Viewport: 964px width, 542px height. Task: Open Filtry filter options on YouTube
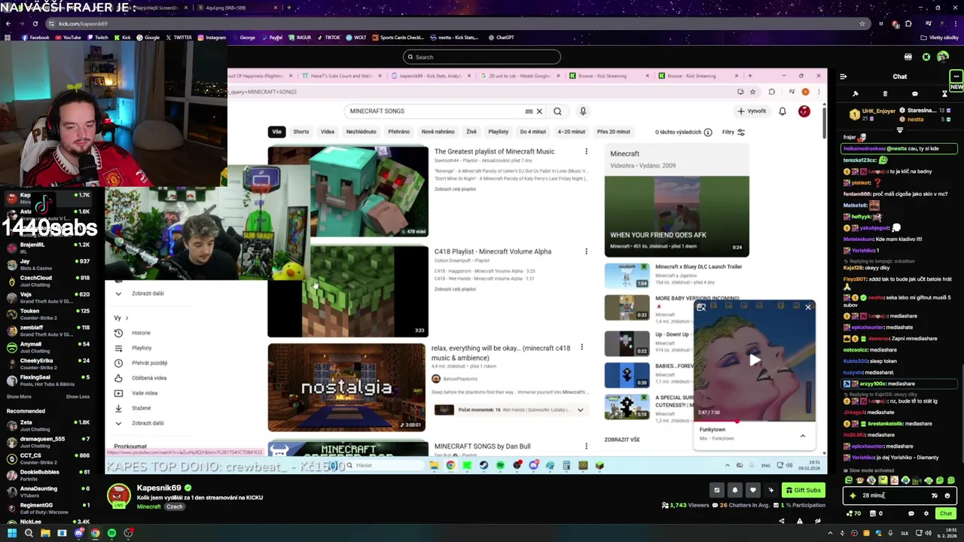click(733, 132)
